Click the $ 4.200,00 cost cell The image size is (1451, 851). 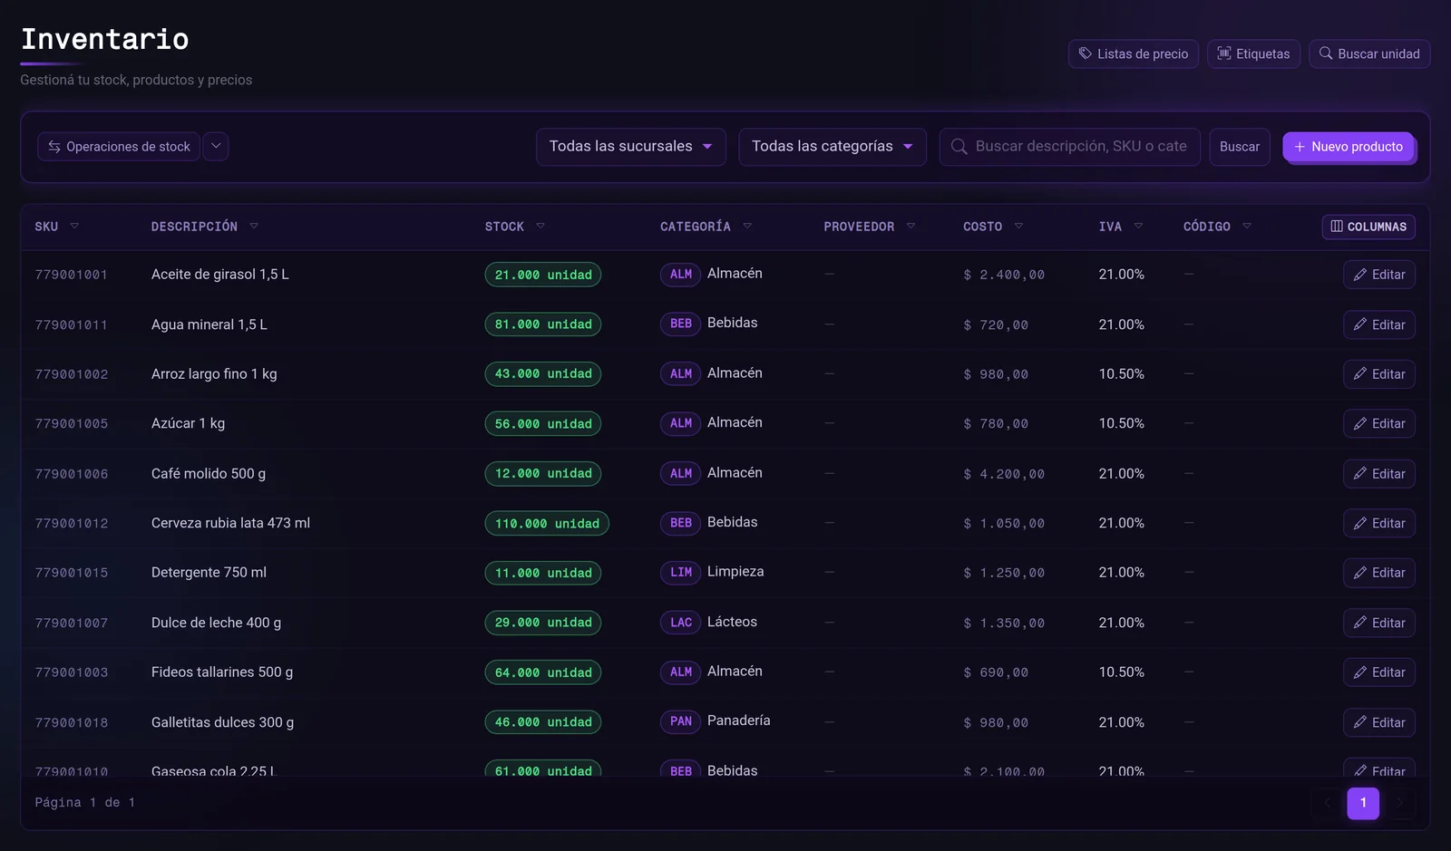(1004, 473)
